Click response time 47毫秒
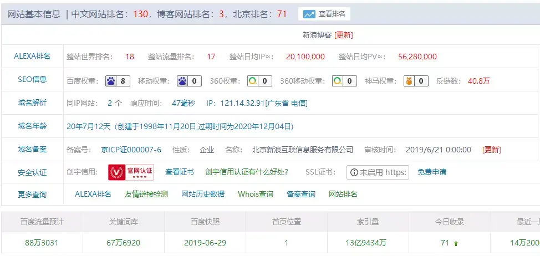The height and width of the screenshot is (256, 540). 183,103
